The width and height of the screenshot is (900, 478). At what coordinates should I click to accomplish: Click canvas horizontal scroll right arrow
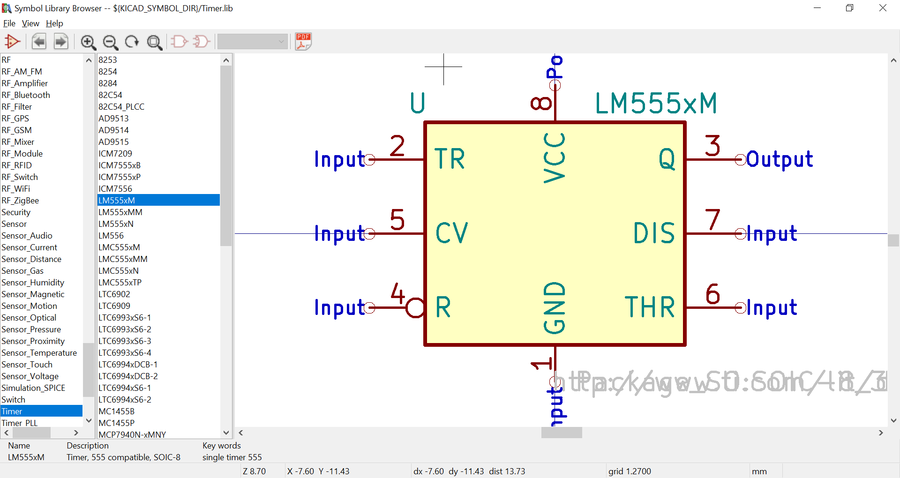coord(881,433)
